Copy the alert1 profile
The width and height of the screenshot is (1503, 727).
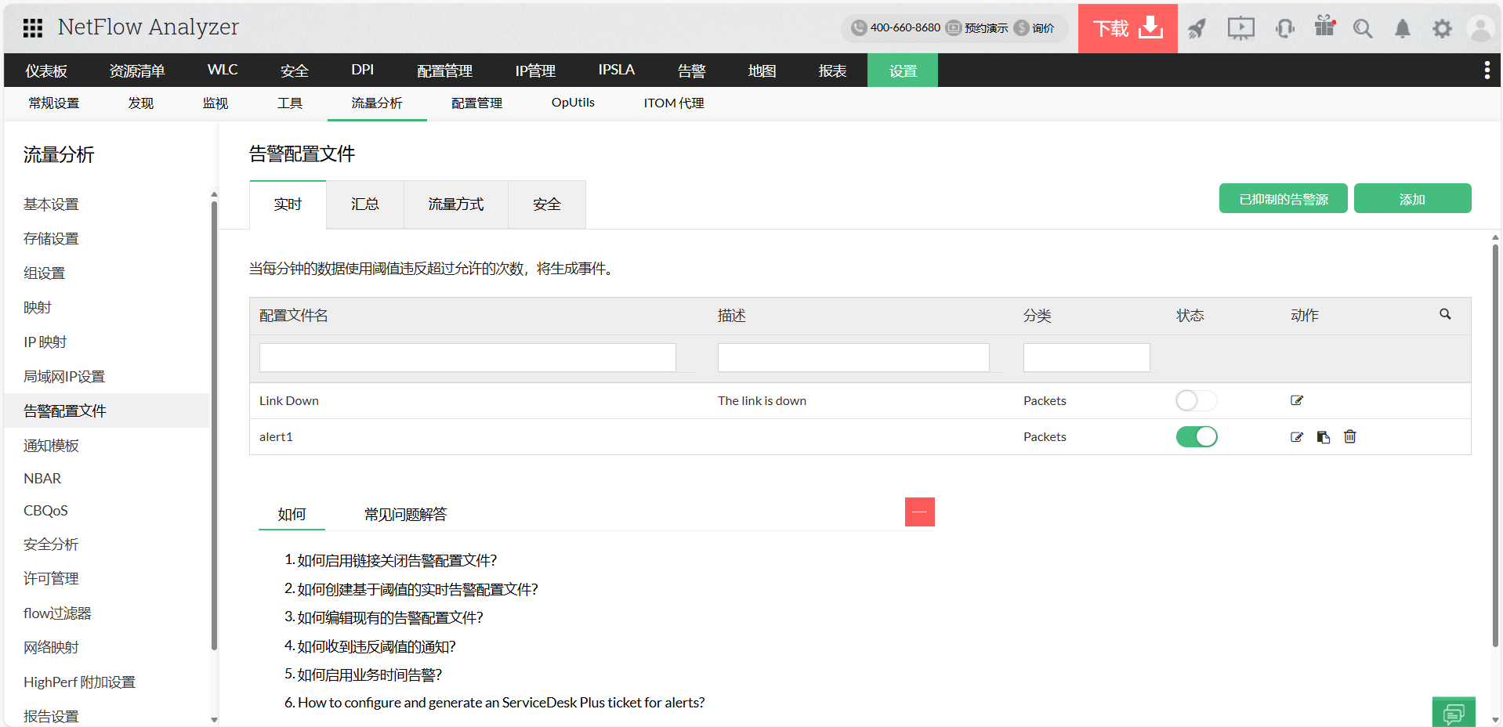(1324, 437)
